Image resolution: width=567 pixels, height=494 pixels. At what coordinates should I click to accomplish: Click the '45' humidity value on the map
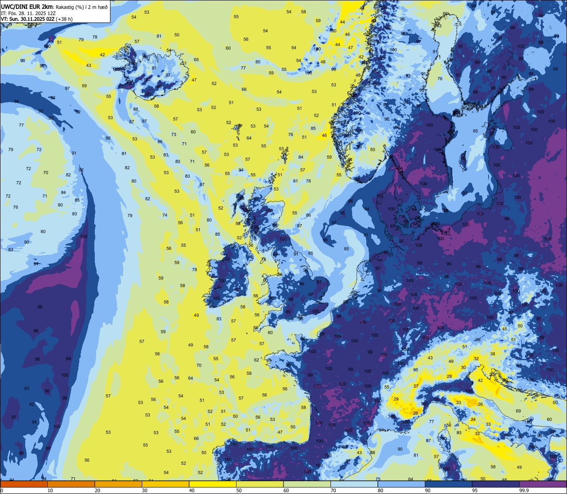point(505,329)
